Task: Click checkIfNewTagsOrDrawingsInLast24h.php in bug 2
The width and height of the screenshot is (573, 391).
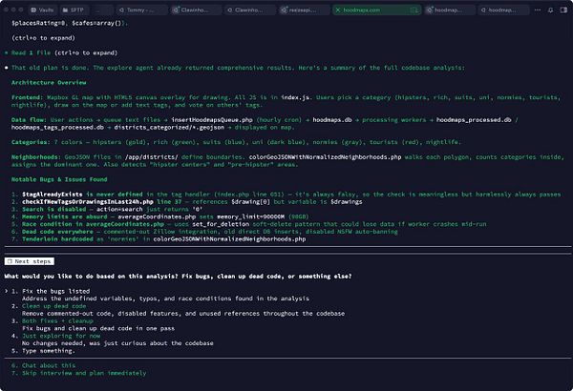Action: (88, 202)
